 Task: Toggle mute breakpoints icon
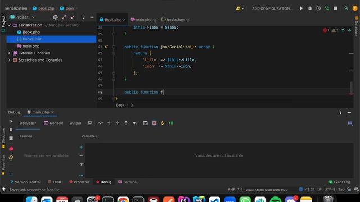(x=11, y=157)
